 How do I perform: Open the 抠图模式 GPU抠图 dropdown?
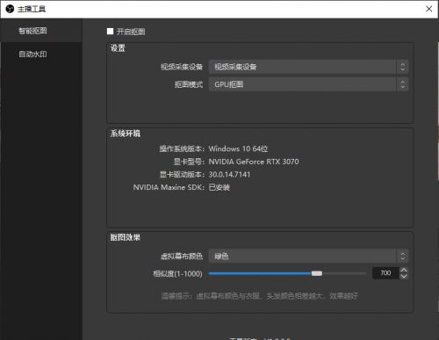tap(308, 84)
